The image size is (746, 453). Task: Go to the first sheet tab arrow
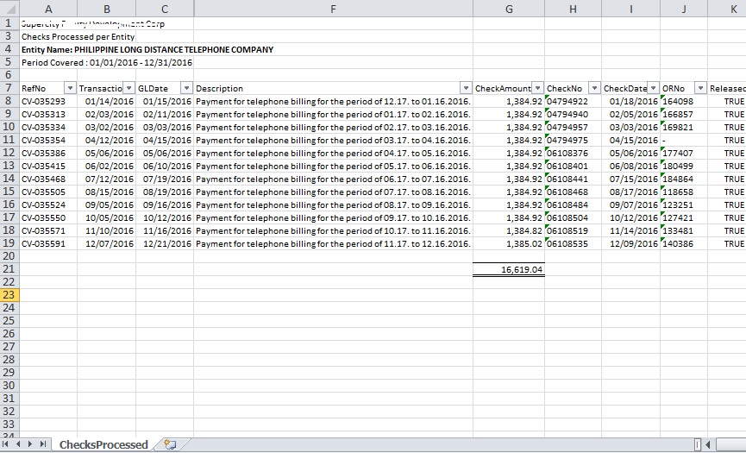tap(6, 444)
